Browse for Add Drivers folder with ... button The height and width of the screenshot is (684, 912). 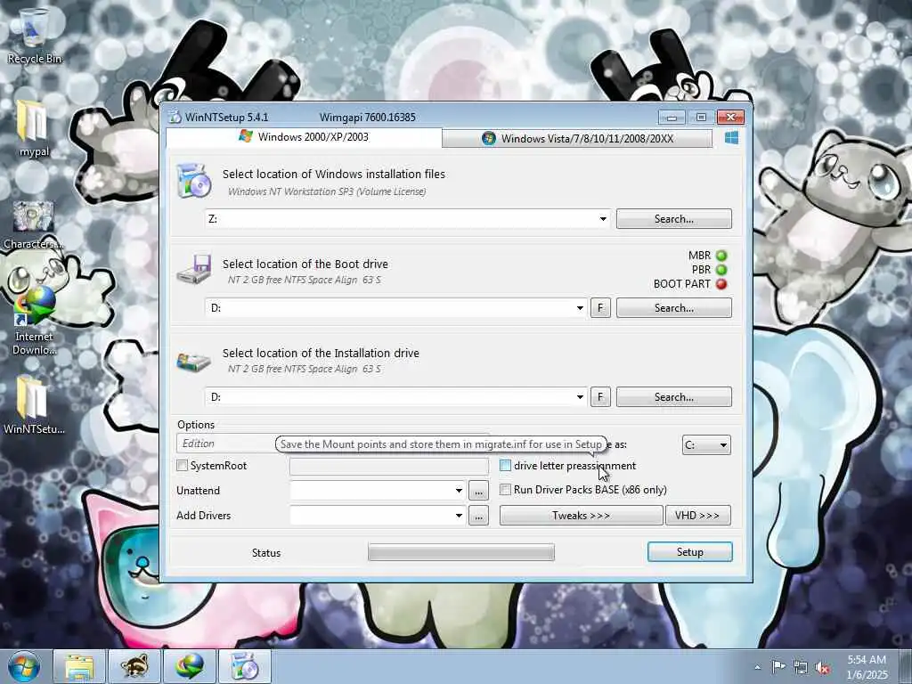point(478,516)
